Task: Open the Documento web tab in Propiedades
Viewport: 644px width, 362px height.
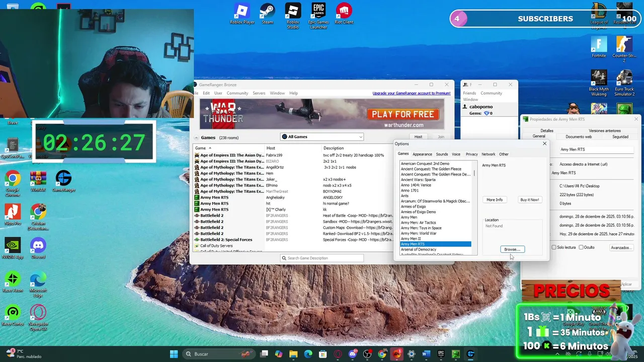Action: 579,137
